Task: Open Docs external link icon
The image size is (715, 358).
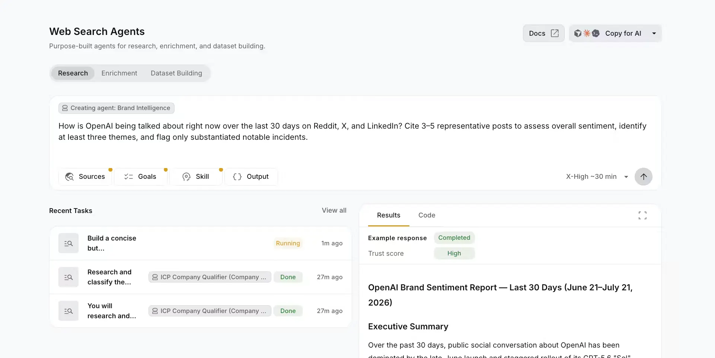Action: click(x=555, y=33)
